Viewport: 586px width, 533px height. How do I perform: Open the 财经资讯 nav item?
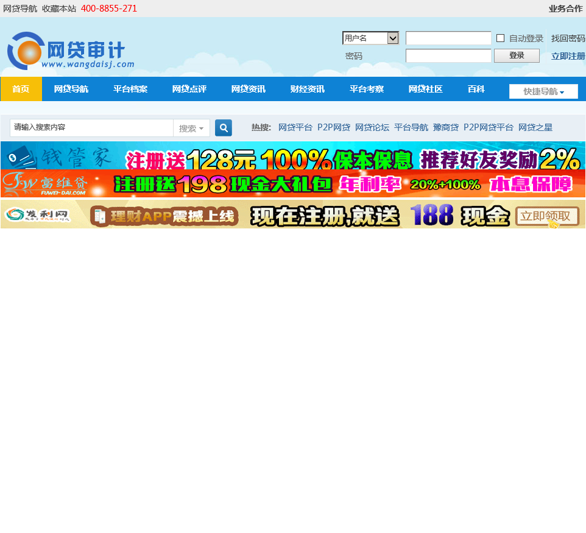(x=307, y=89)
